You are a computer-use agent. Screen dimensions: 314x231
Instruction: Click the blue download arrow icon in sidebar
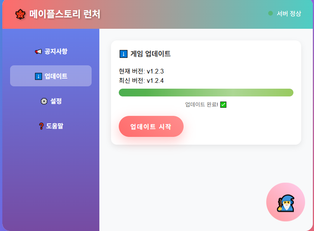[x=38, y=77]
